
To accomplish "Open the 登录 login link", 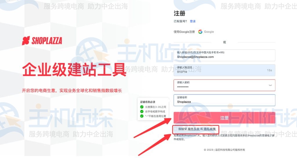I will tap(193, 21).
